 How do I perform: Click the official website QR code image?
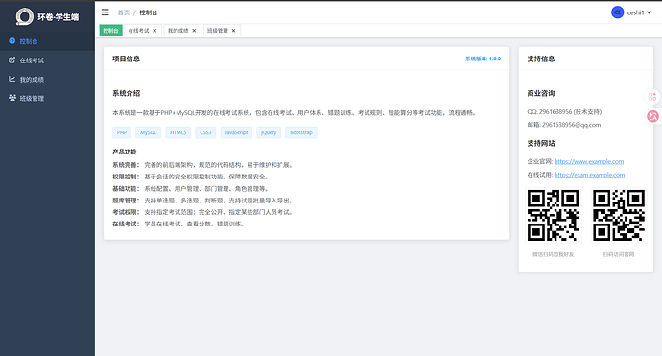click(619, 215)
